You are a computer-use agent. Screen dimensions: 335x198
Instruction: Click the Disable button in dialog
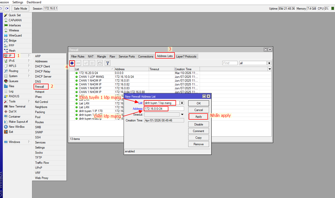(x=198, y=124)
